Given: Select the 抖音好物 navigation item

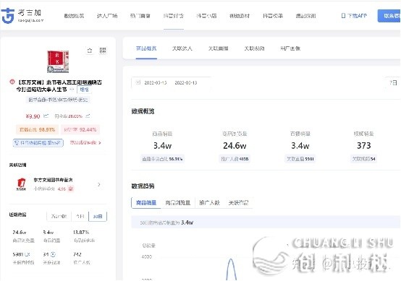Looking at the screenshot, I should click(x=174, y=16).
